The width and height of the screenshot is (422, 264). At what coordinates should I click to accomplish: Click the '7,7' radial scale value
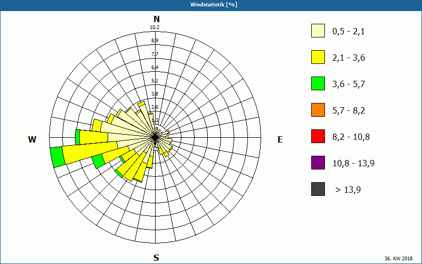point(155,54)
